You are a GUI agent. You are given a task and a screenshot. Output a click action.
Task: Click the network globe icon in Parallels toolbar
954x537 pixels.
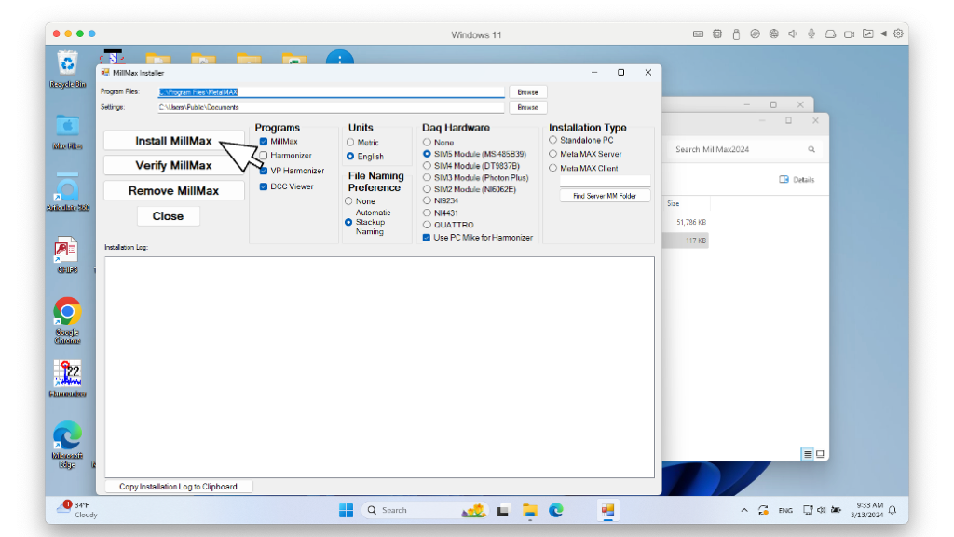click(x=774, y=34)
